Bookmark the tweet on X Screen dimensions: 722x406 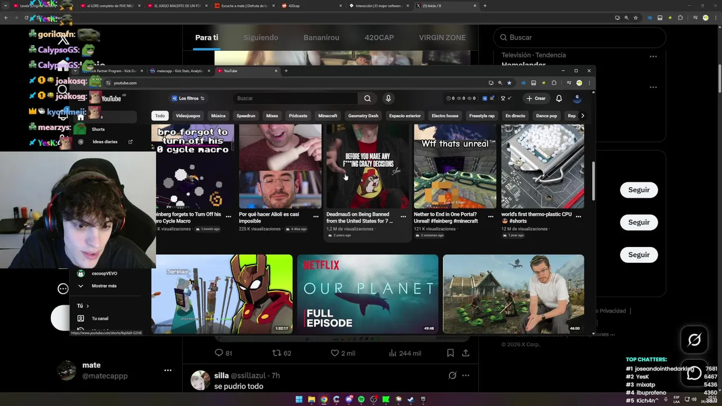[x=450, y=353]
